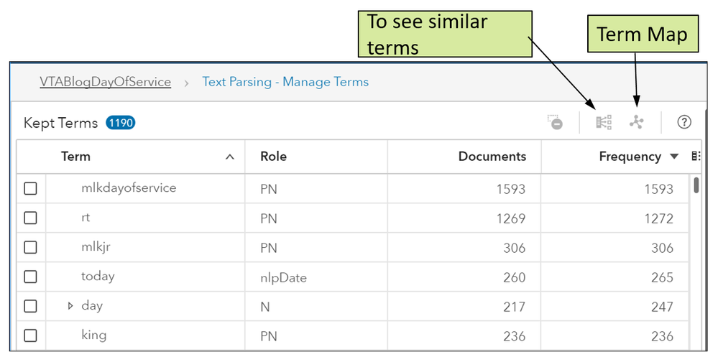Sort by the Documents column header
718x352 pixels.
[492, 157]
